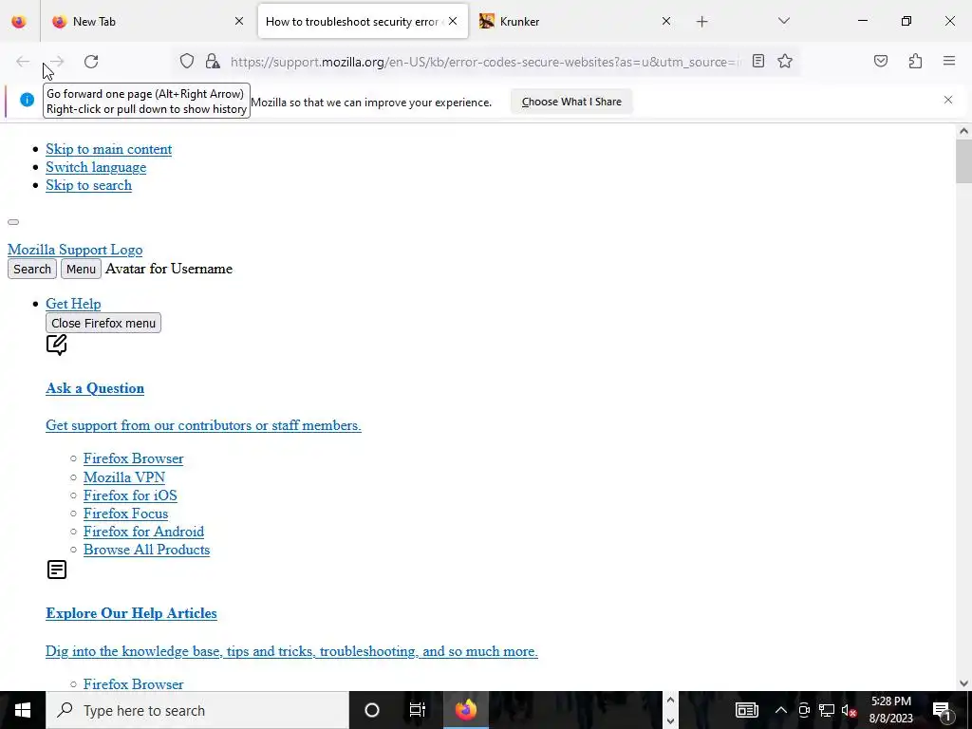Image resolution: width=972 pixels, height=729 pixels.
Task: Toggle Reader View icon in address bar
Action: tap(758, 61)
